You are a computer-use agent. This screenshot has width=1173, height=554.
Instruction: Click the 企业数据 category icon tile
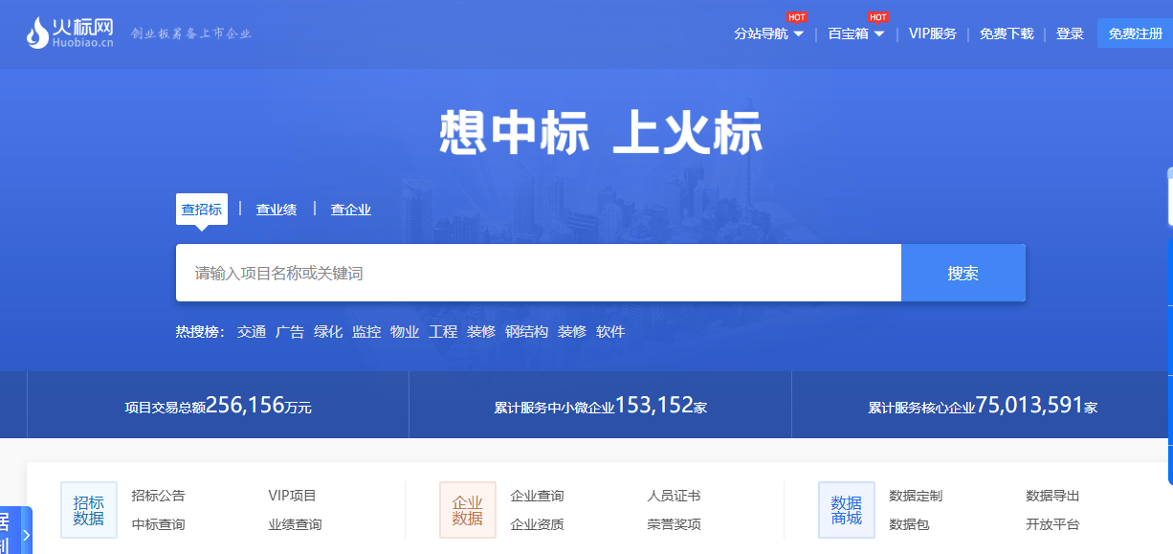(x=468, y=510)
